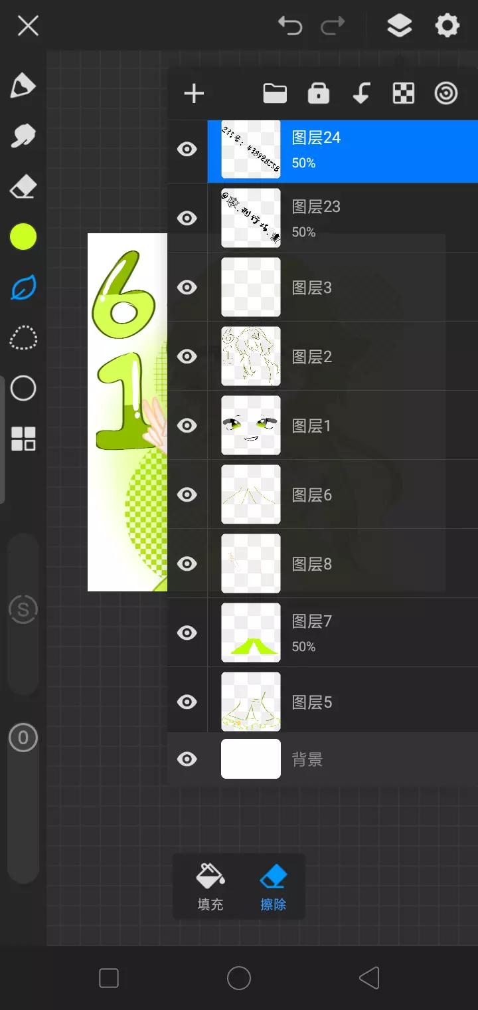
Task: Hide layer 图层24 with its eye icon
Action: click(187, 149)
